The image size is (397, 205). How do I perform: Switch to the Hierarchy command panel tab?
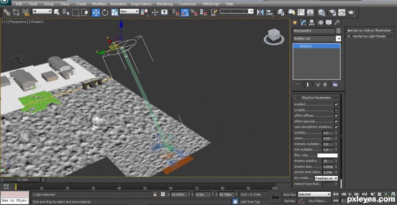312,23
